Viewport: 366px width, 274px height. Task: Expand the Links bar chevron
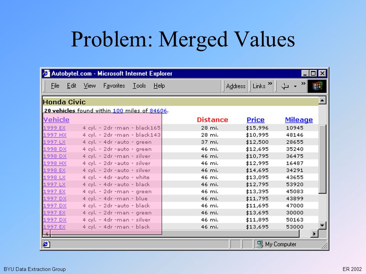point(270,83)
